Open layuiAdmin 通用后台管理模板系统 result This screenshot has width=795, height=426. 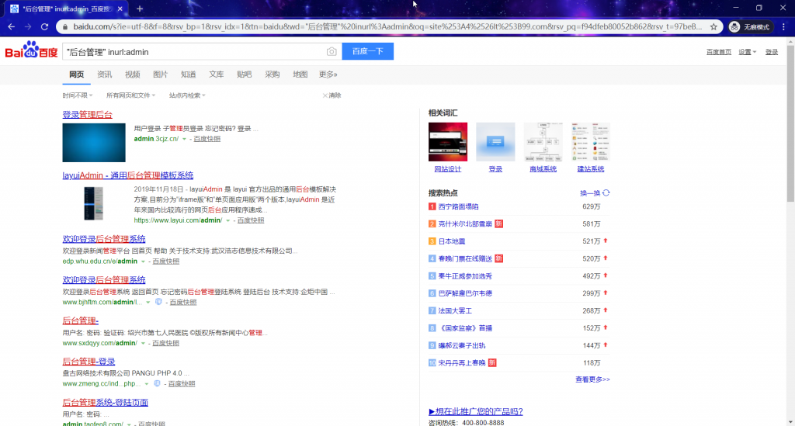click(128, 175)
